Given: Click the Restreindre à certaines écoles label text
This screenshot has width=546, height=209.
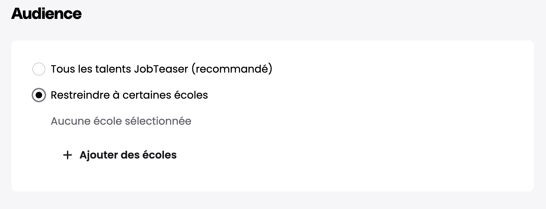Looking at the screenshot, I should coord(129,95).
